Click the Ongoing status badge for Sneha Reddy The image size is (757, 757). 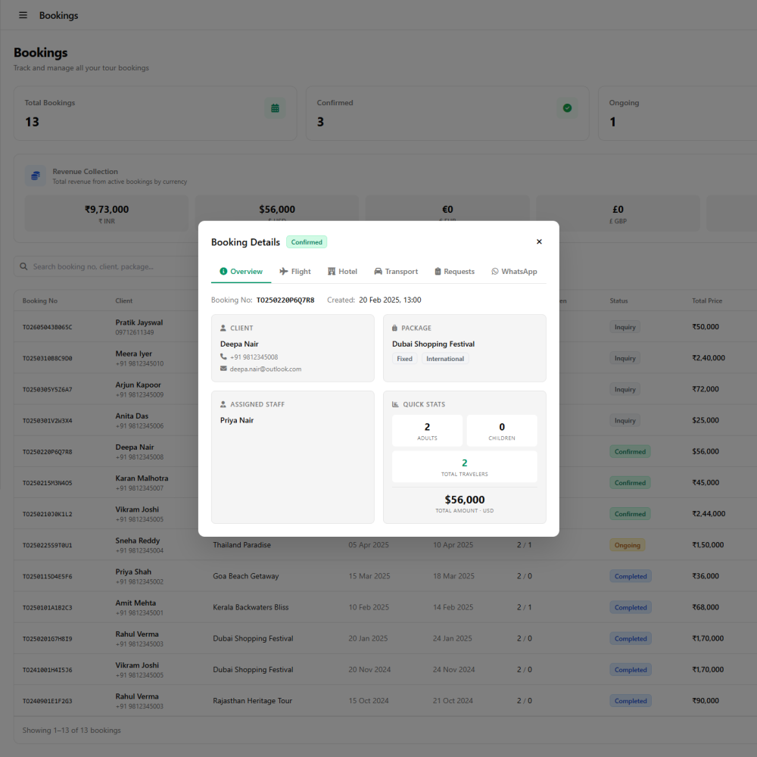(627, 545)
